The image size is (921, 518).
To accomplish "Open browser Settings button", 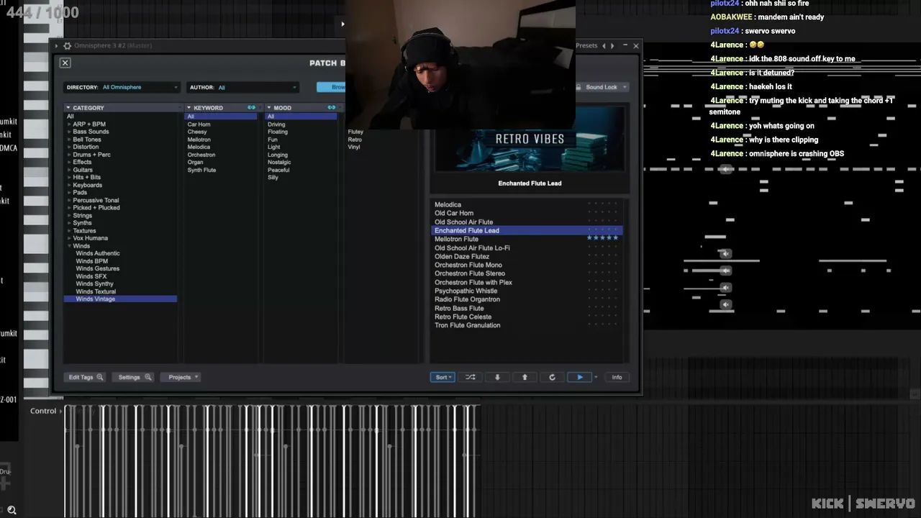I will point(135,377).
